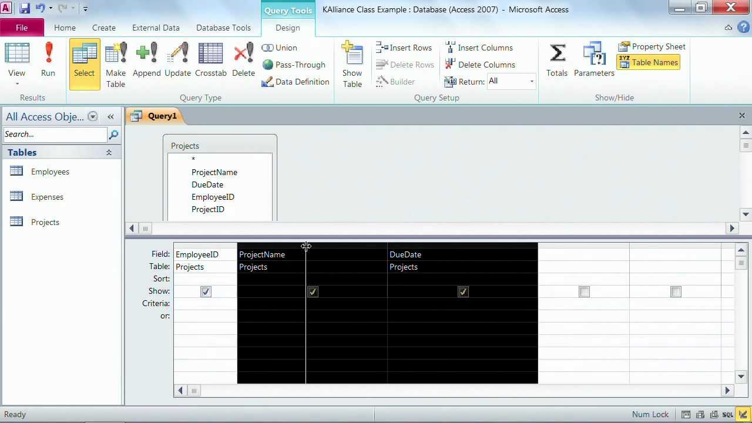Choose the Make Table query type
Viewport: 752px width, 423px height.
pos(116,64)
